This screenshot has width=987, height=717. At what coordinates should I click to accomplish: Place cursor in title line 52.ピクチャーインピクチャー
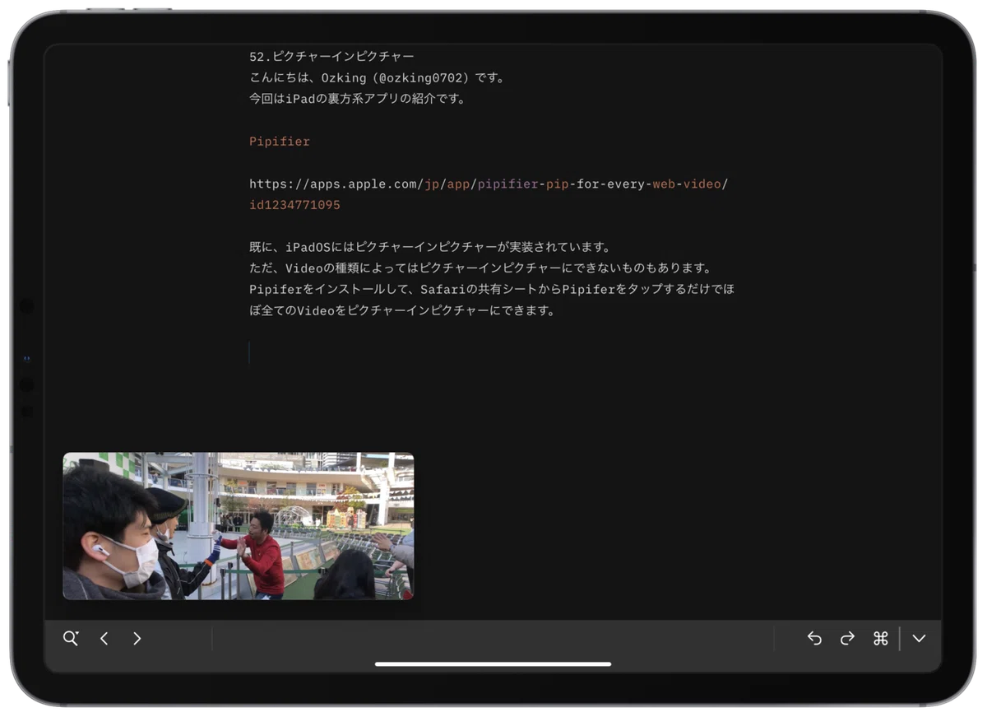(331, 57)
